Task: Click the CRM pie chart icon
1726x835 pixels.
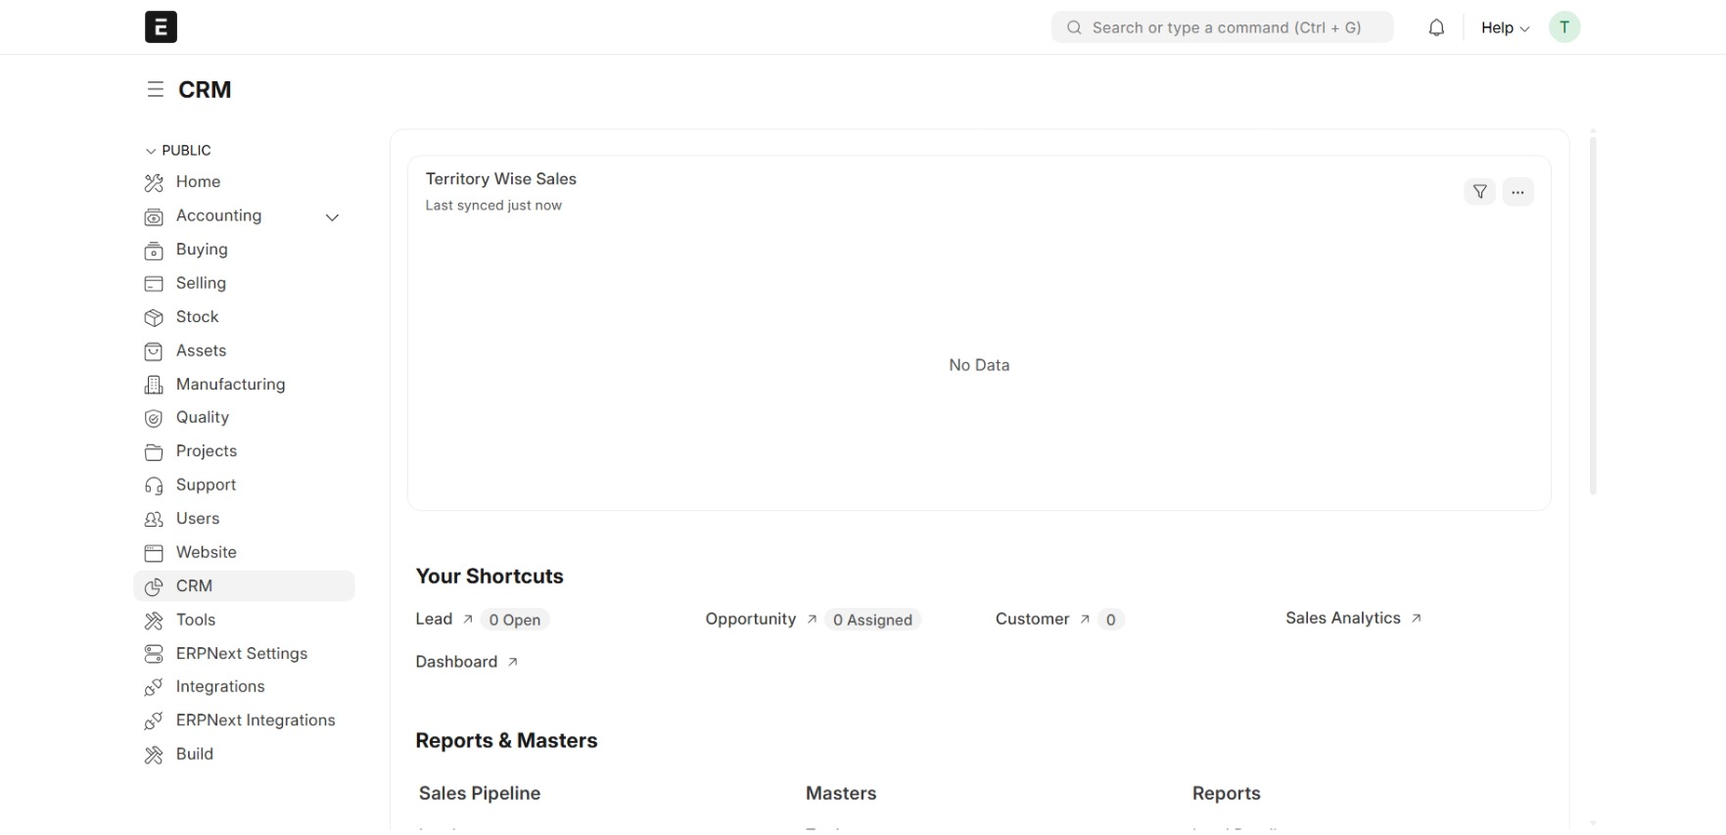Action: (x=154, y=587)
